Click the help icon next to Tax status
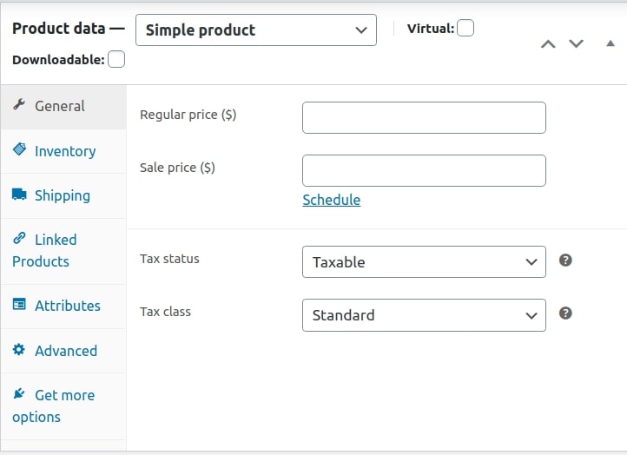This screenshot has height=455, width=627. click(x=565, y=260)
